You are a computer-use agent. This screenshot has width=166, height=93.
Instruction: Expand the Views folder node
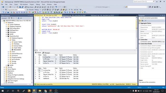tap(8, 52)
